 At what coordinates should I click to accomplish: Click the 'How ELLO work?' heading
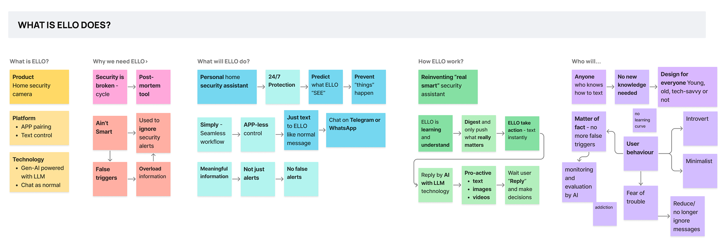[x=441, y=61]
